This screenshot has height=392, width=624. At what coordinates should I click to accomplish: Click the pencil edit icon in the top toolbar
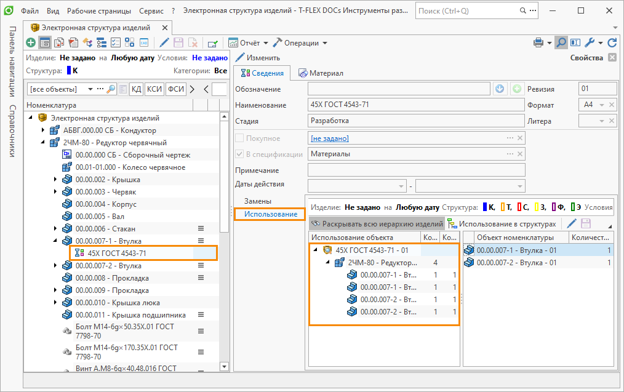(x=164, y=42)
